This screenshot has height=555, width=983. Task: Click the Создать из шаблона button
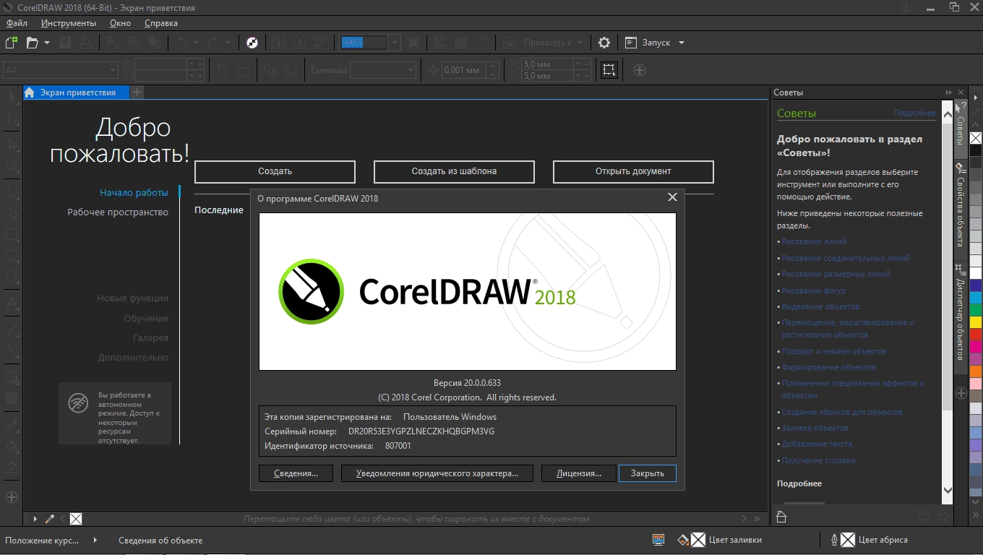454,172
